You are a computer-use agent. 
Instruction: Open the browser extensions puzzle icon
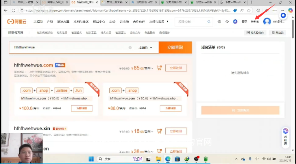point(258,10)
